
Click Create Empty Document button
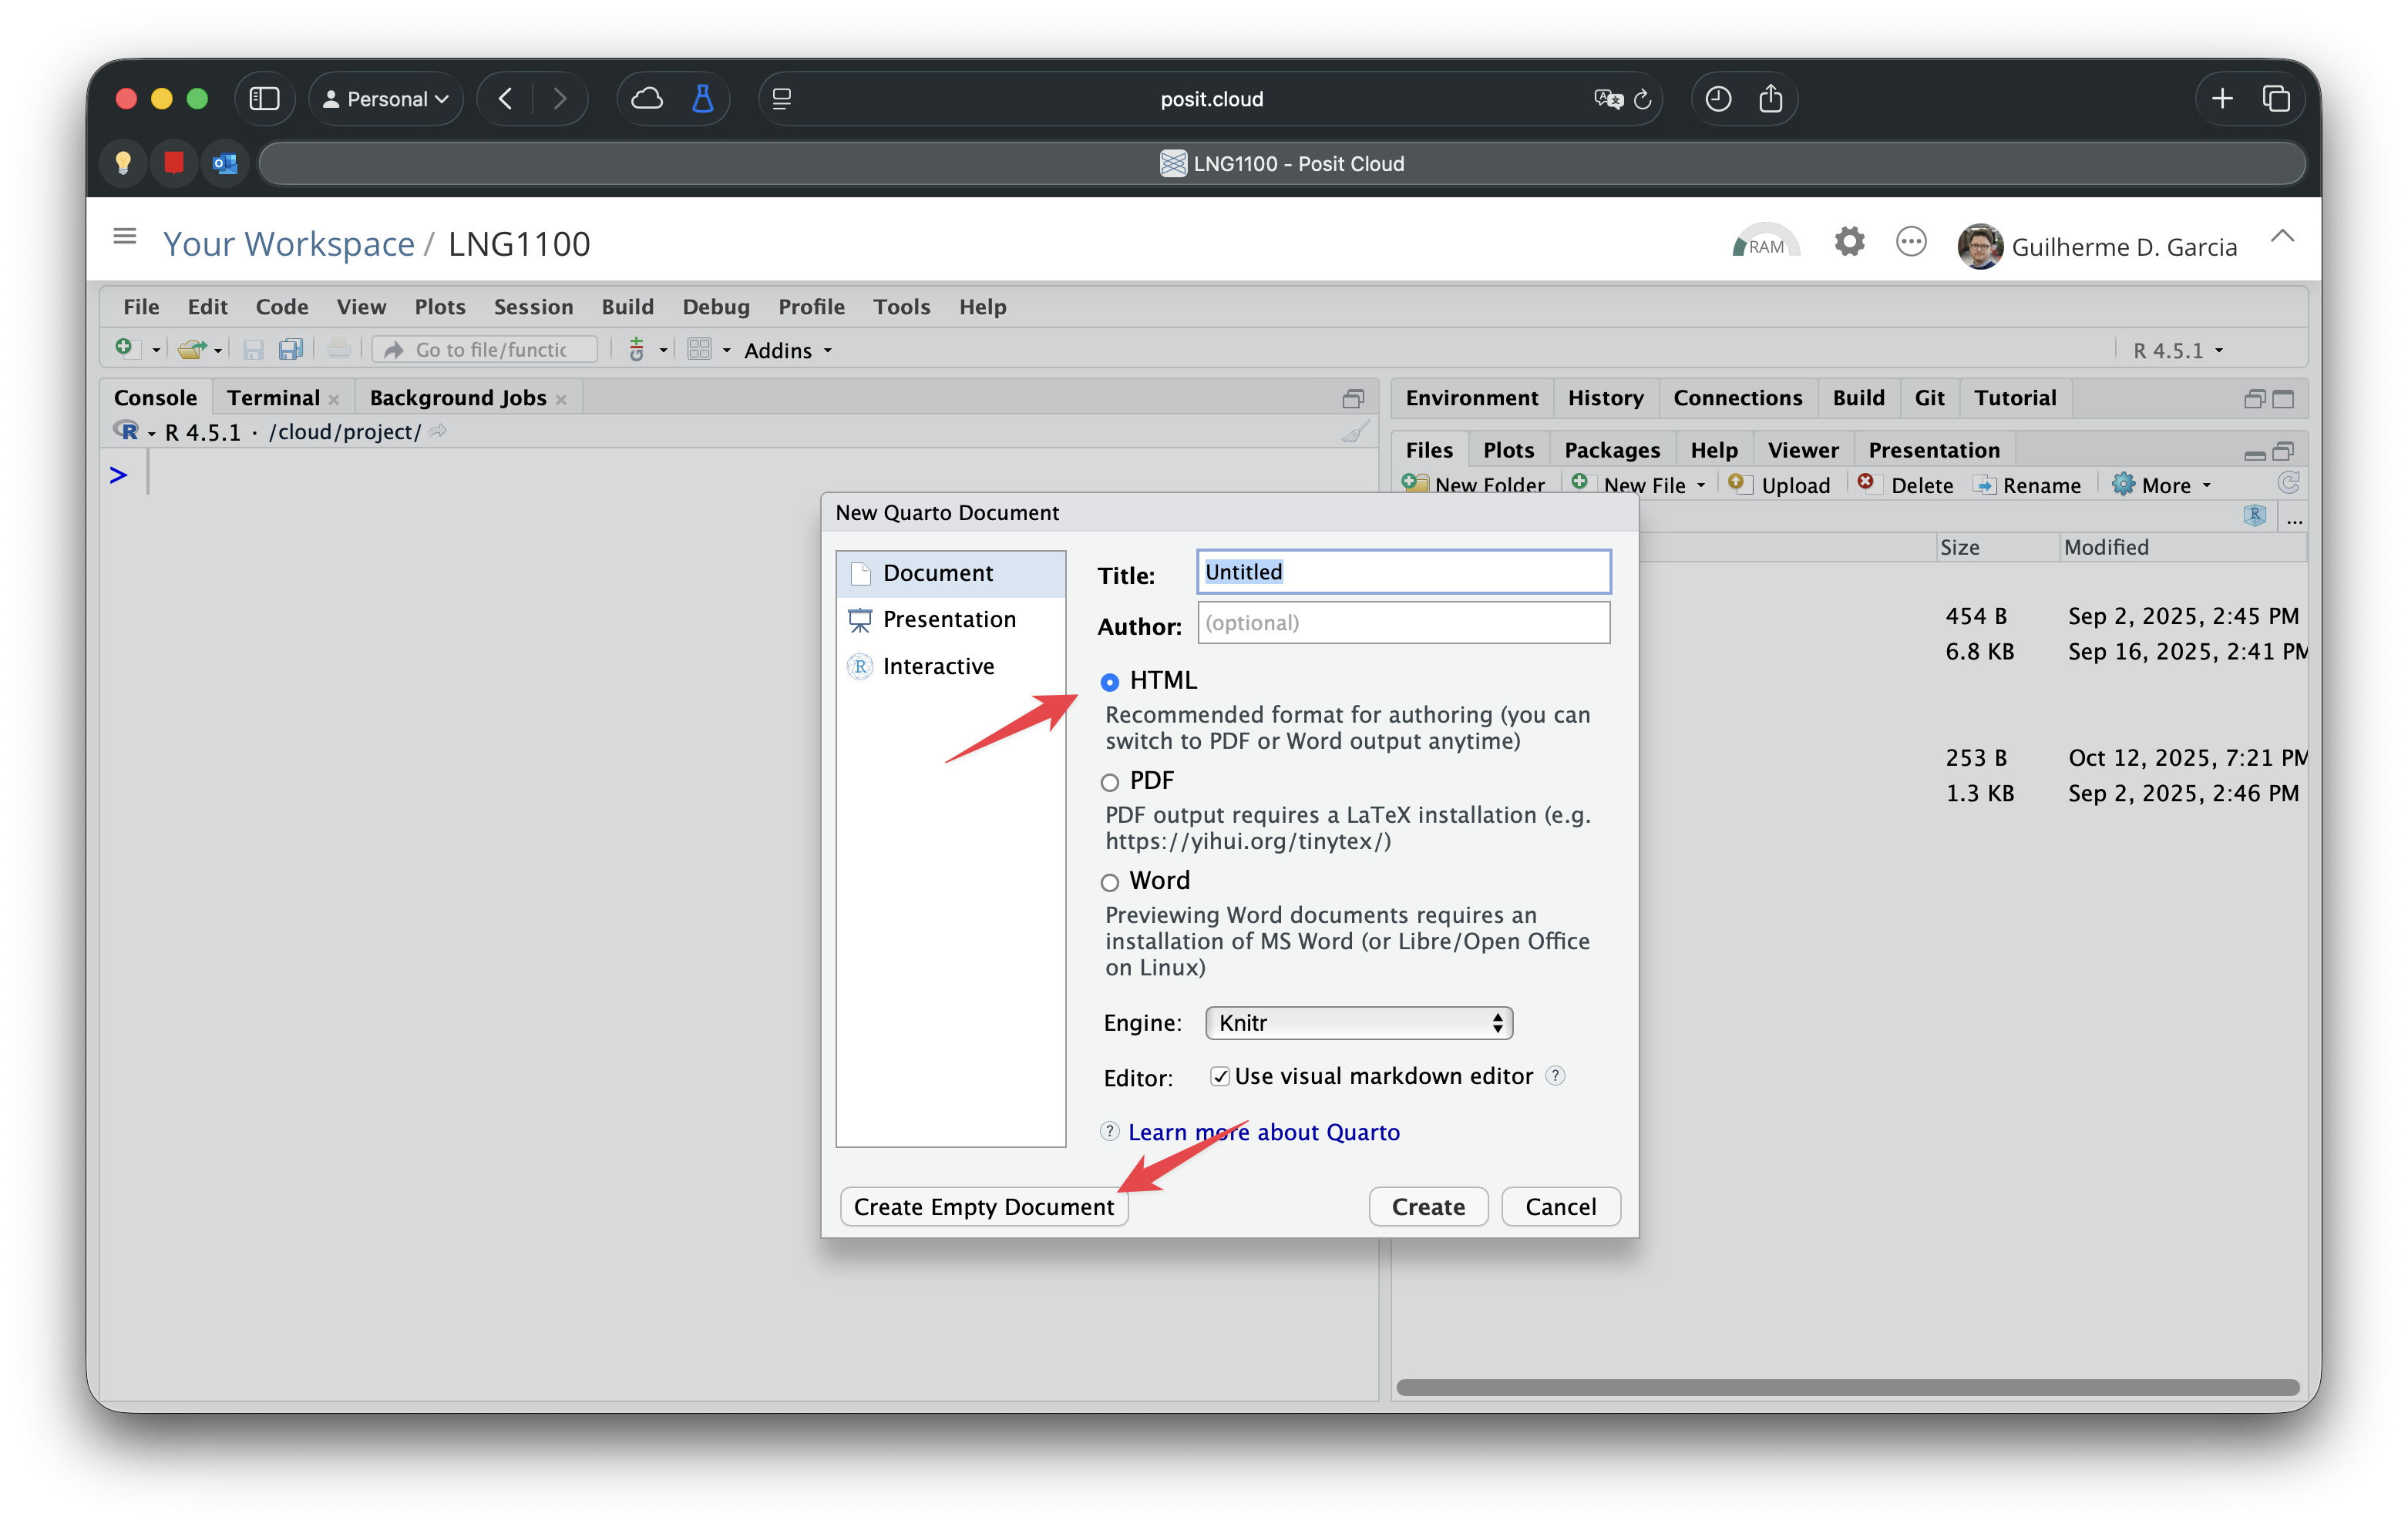coord(983,1206)
